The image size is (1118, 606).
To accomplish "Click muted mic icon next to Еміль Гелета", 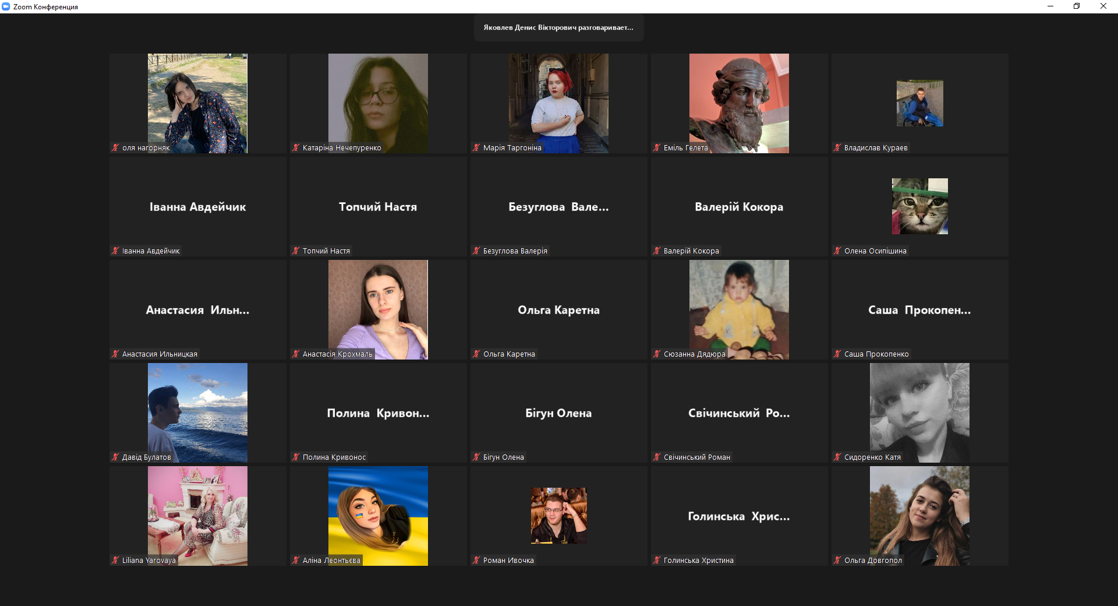I will coord(657,148).
